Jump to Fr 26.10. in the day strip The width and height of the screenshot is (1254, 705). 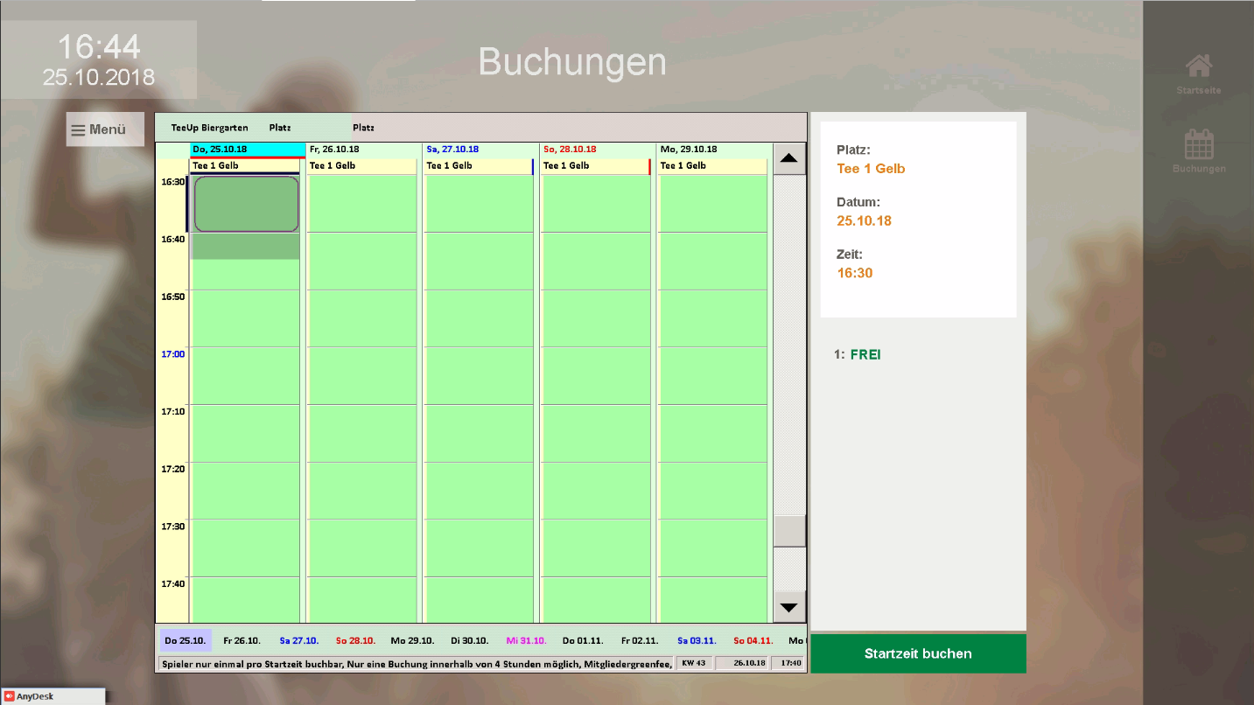[x=242, y=640]
